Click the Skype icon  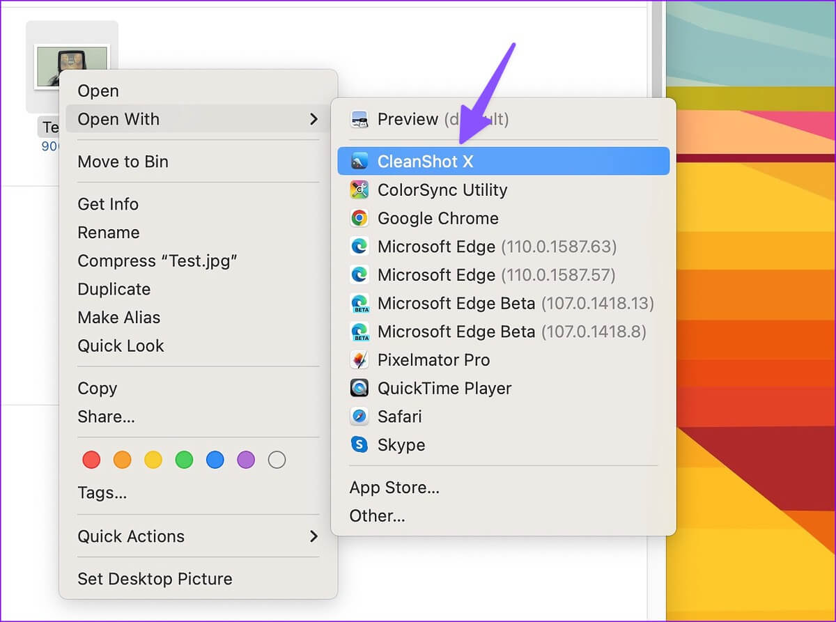pyautogui.click(x=359, y=445)
